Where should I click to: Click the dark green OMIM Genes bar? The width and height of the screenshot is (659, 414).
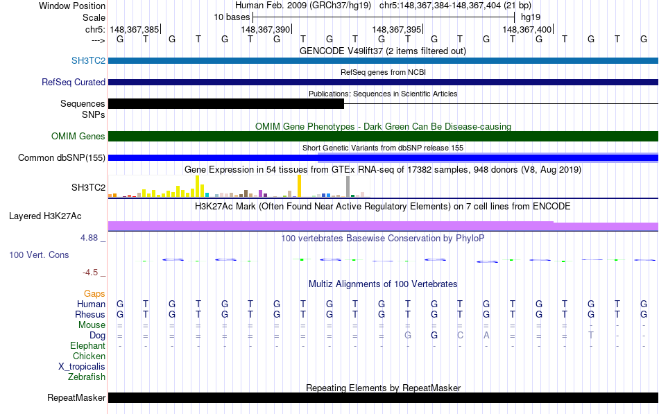coord(383,136)
